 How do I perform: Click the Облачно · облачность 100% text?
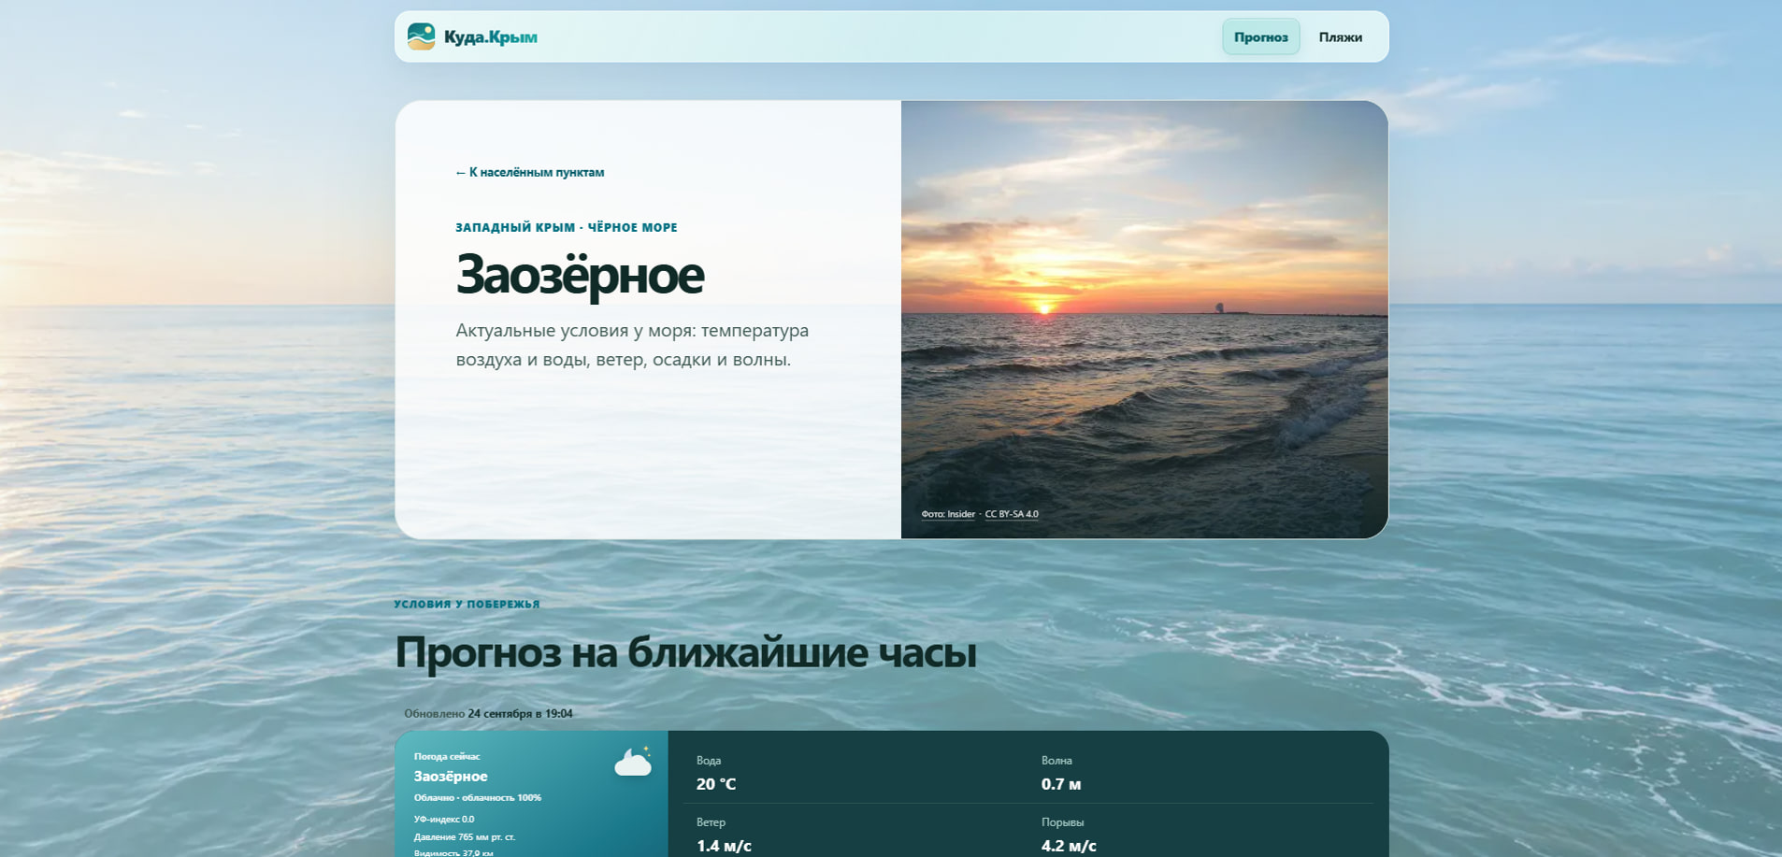[x=478, y=797]
